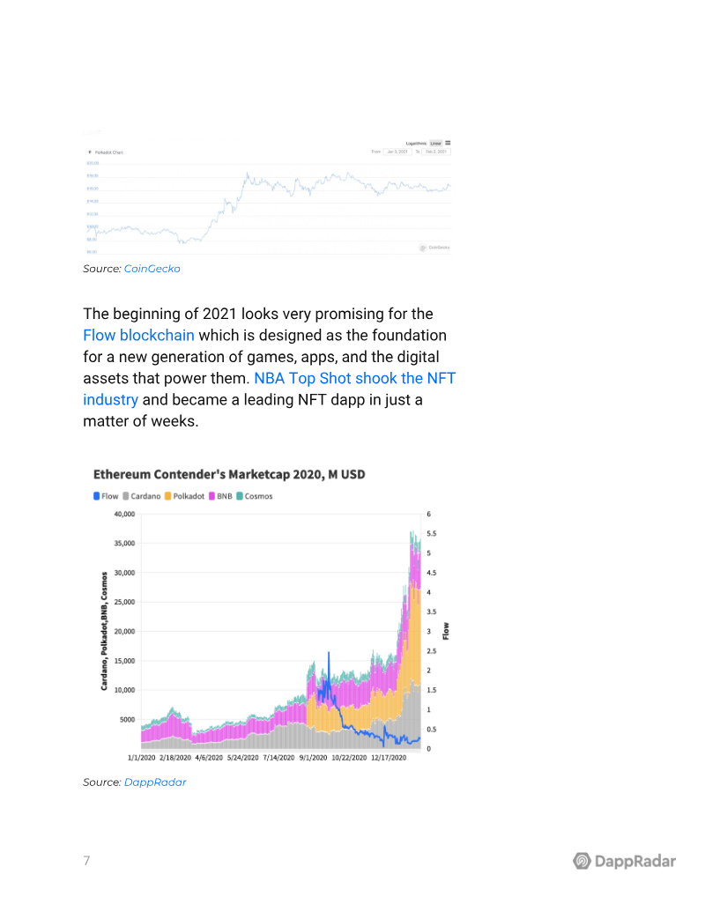Click the DappRadar logo icon
The width and height of the screenshot is (705, 912).
[582, 861]
